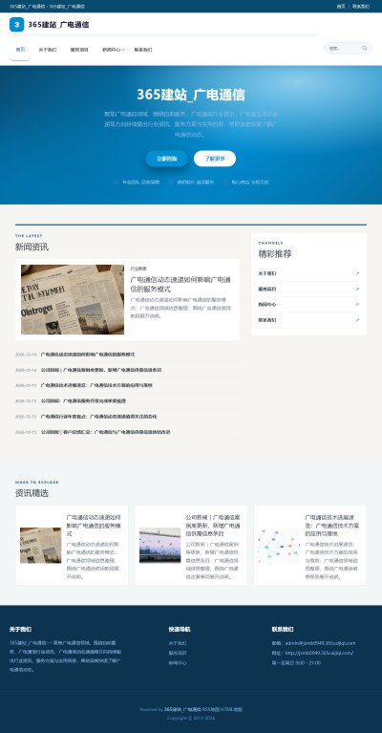Open news item 广电通信技术进展速览

coord(96,385)
